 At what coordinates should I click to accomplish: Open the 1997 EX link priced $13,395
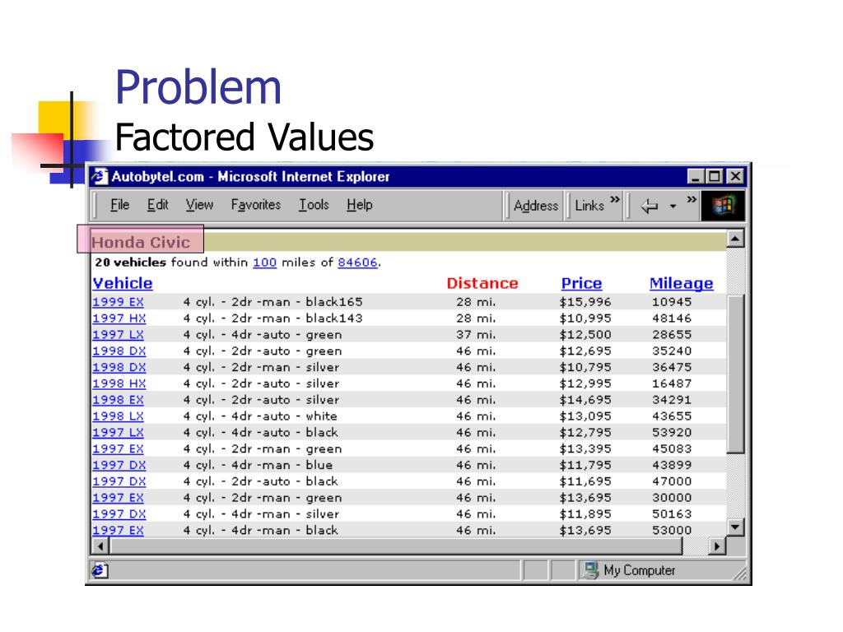click(118, 448)
